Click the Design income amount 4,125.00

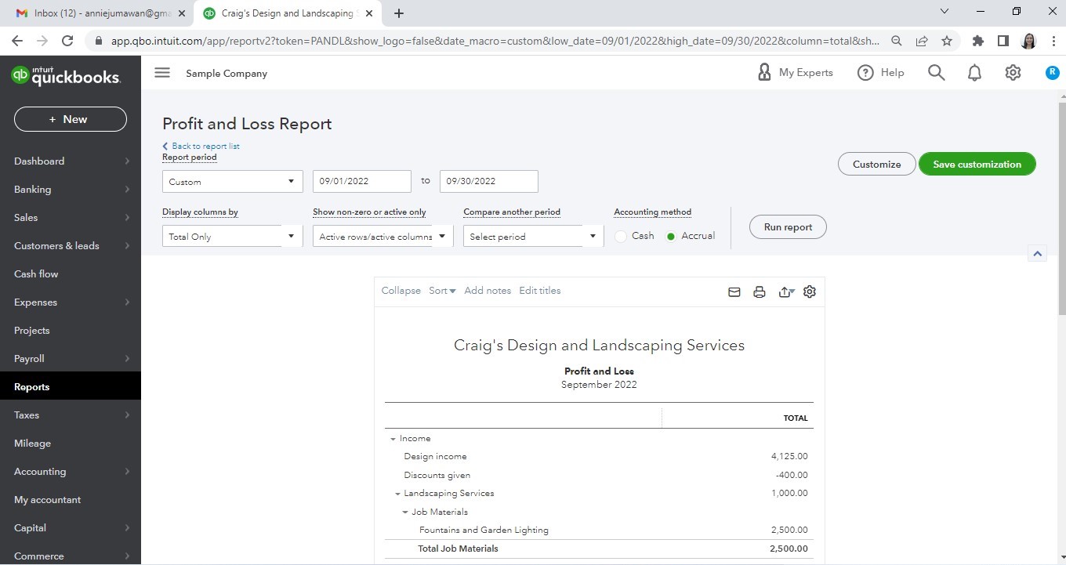pyautogui.click(x=789, y=456)
